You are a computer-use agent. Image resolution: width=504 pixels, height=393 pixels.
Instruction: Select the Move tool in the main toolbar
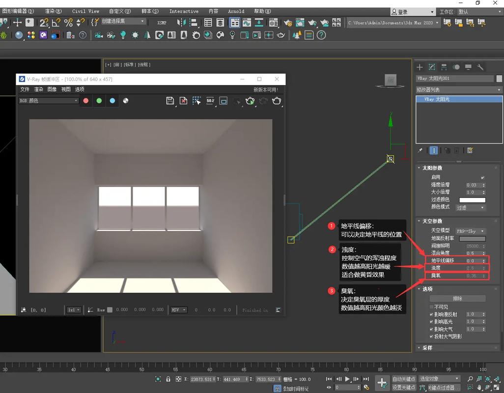16,22
